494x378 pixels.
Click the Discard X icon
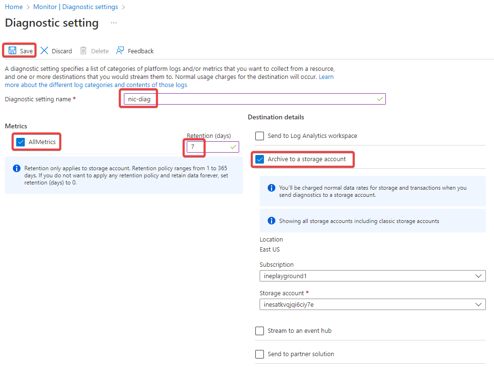(x=44, y=51)
